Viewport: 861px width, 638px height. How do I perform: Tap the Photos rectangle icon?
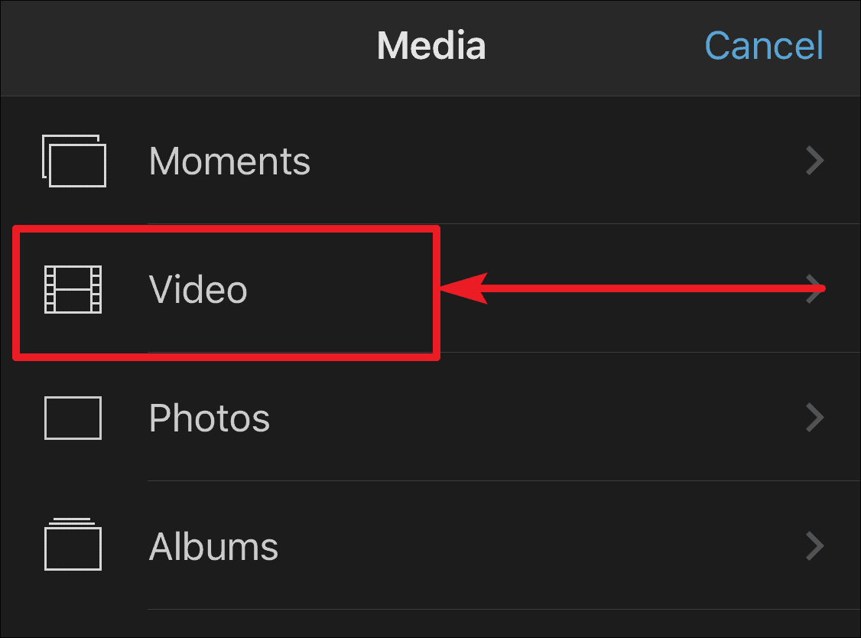coord(73,418)
